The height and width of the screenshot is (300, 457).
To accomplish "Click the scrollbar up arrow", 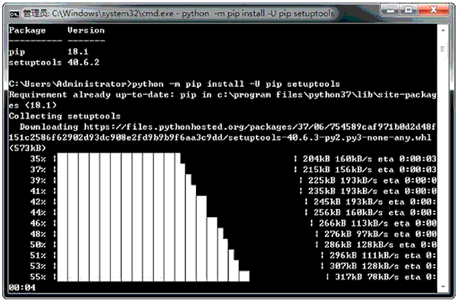I will point(443,30).
